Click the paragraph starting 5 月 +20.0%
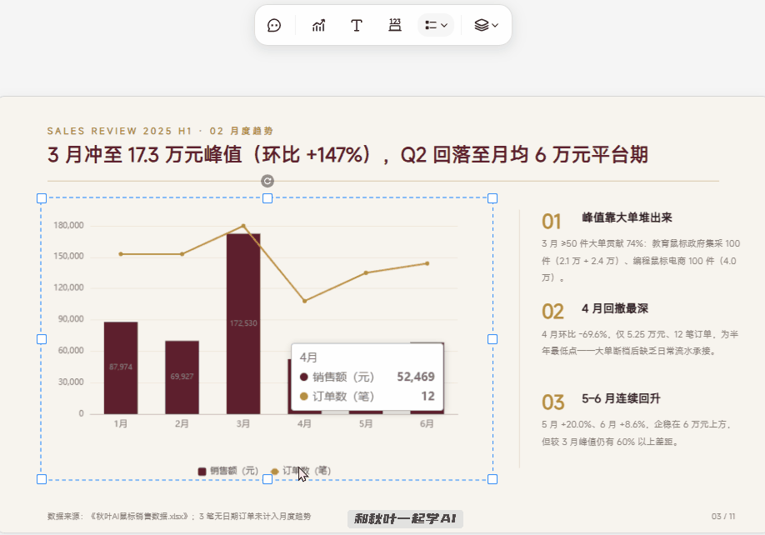Viewport: 765px width, 535px height. point(636,433)
